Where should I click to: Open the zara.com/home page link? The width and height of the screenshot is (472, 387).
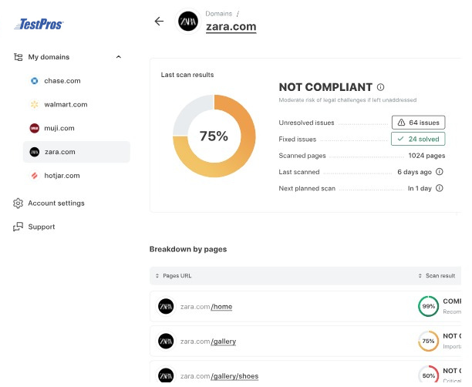pyautogui.click(x=206, y=307)
